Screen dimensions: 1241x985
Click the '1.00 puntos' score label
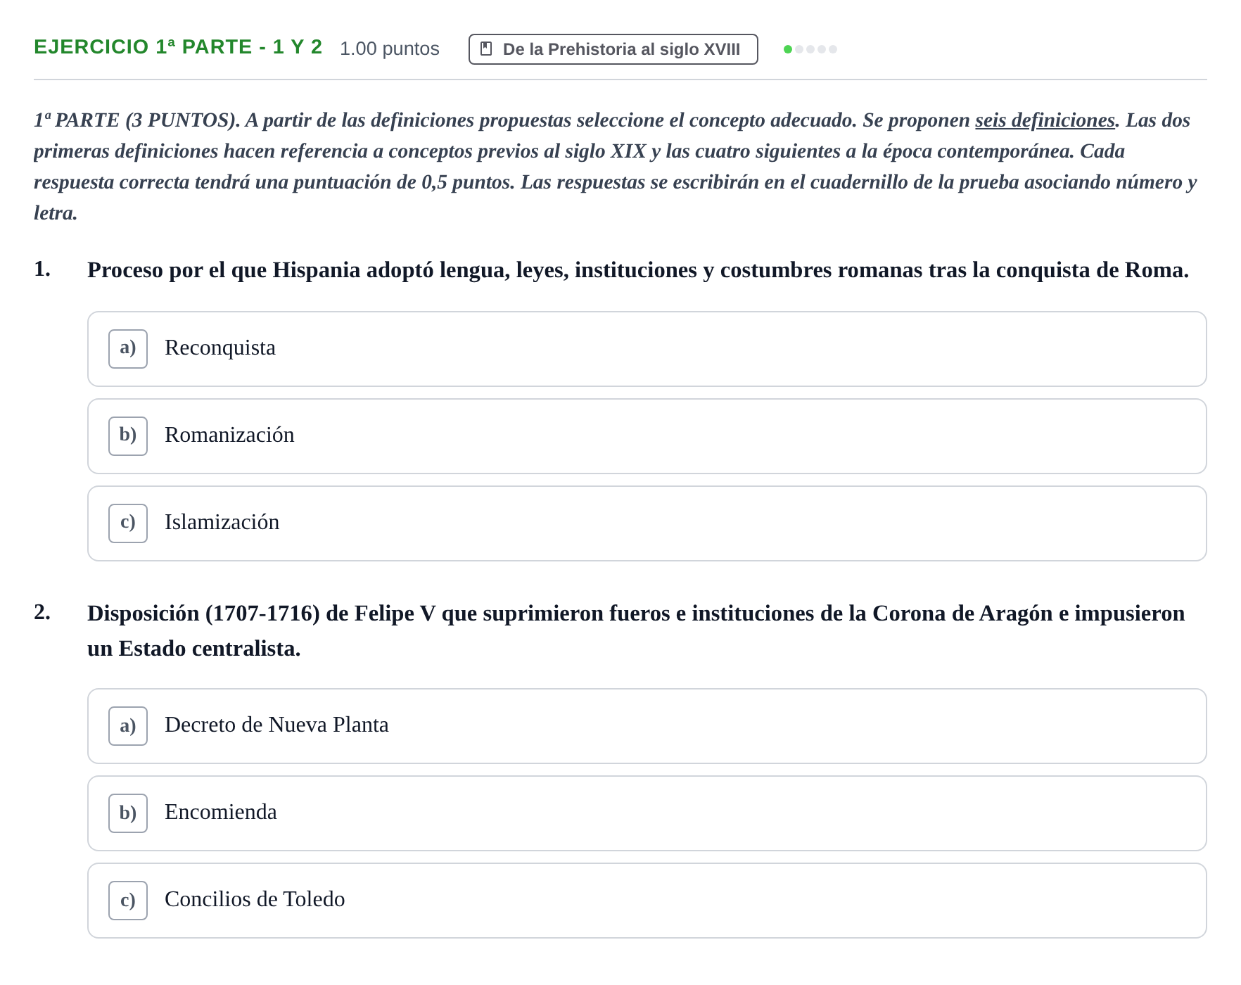click(389, 49)
